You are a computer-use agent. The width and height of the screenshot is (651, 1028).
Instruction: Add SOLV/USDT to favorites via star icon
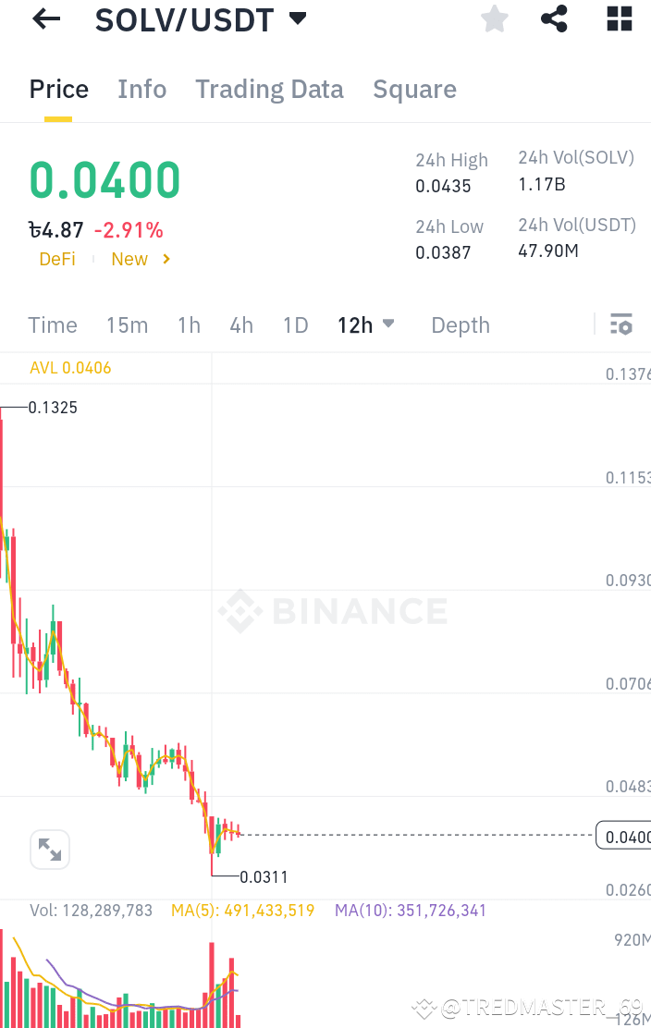click(x=494, y=18)
